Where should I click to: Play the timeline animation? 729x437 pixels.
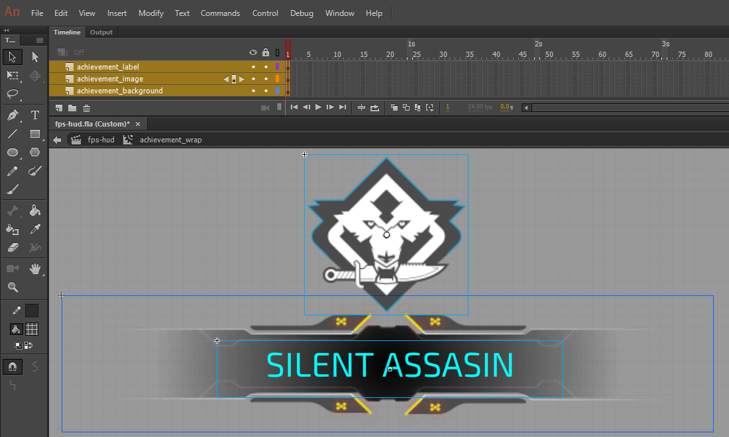318,107
